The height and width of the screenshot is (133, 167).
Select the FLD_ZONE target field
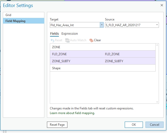[59, 54]
